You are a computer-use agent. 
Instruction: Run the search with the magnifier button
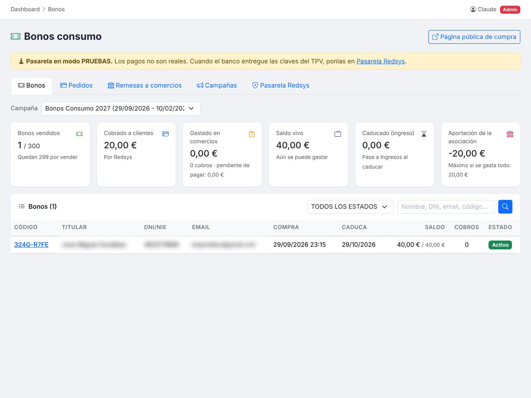(x=505, y=207)
